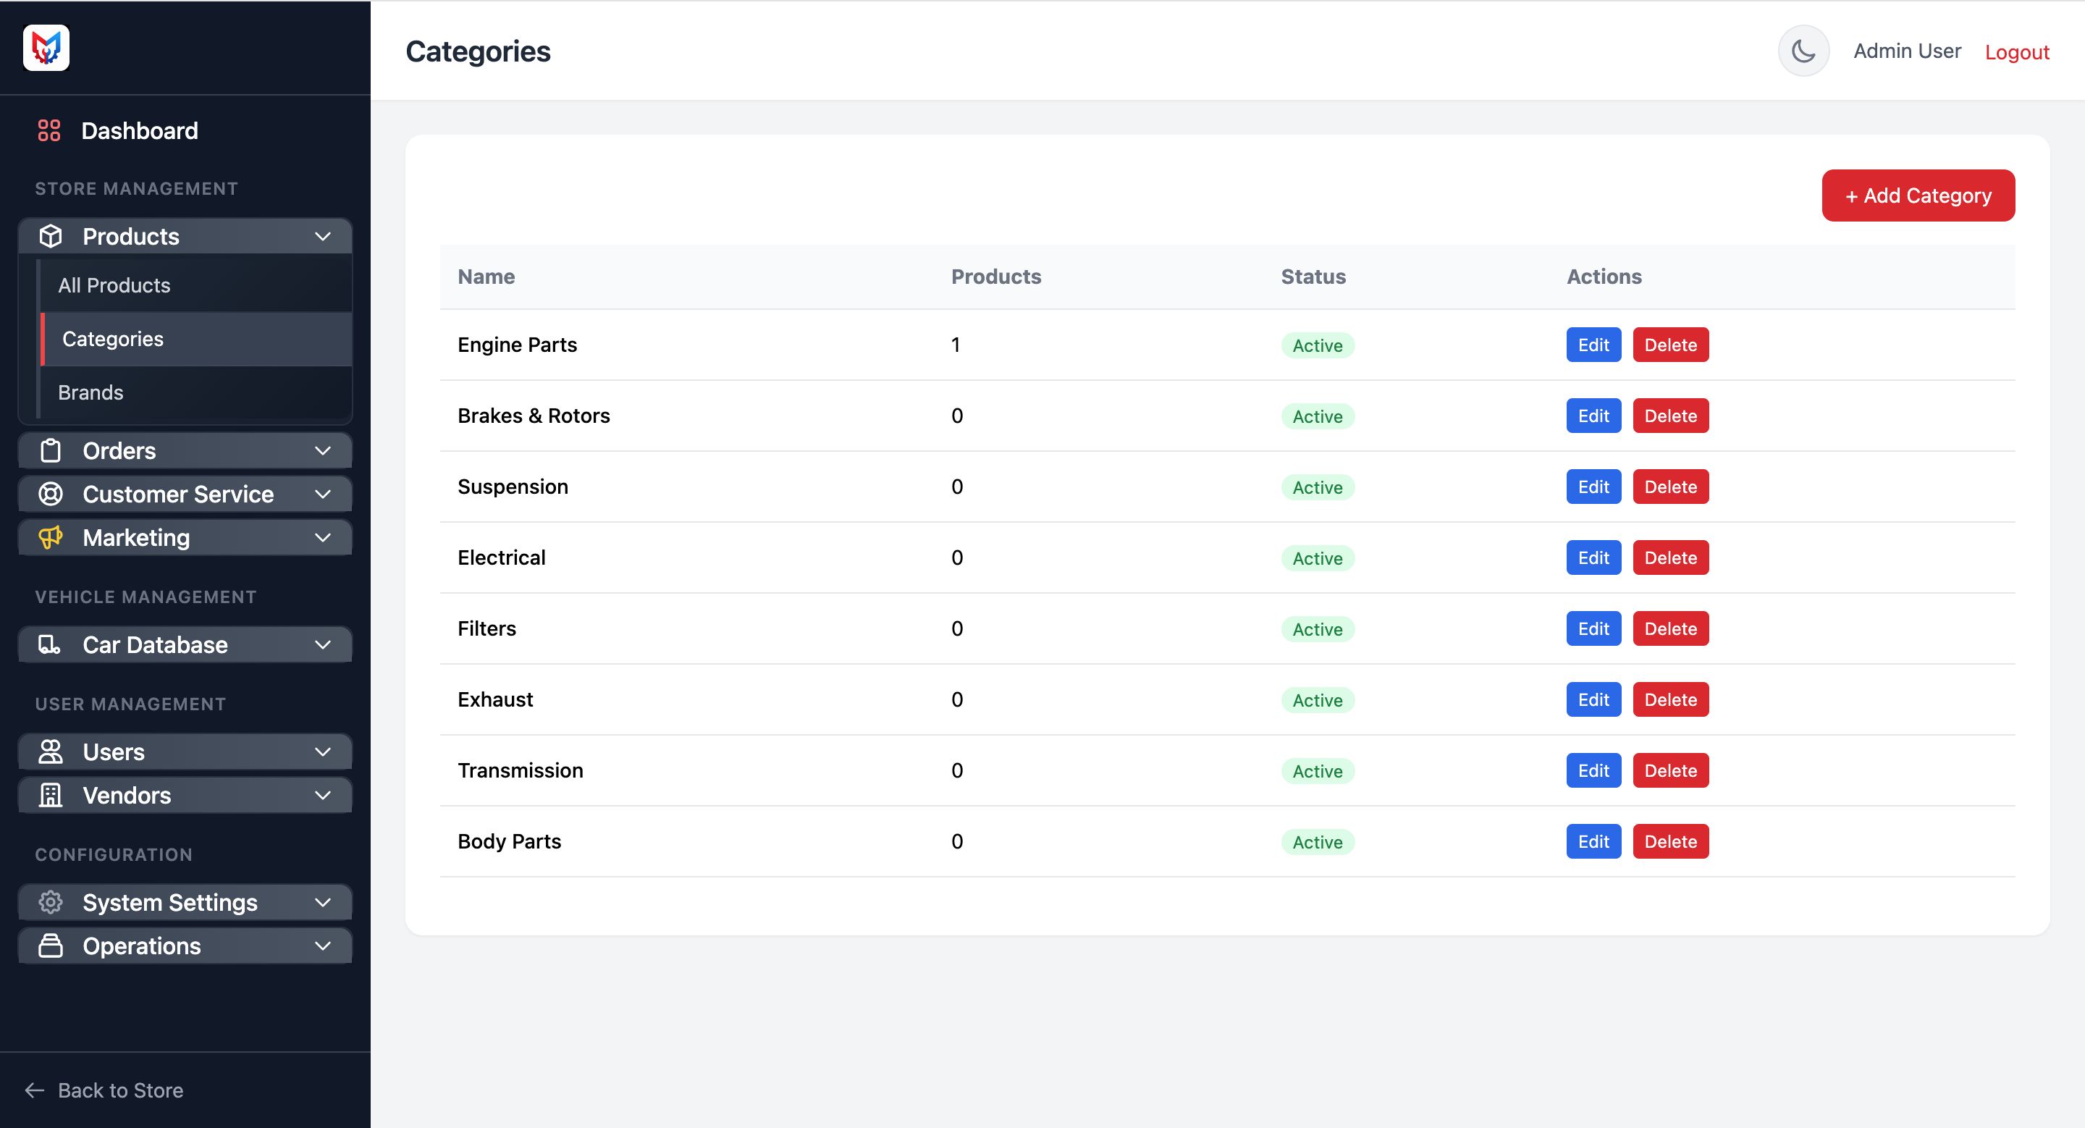Screen dimensions: 2085x1128
Task: Click the Filters name cell
Action: [486, 628]
